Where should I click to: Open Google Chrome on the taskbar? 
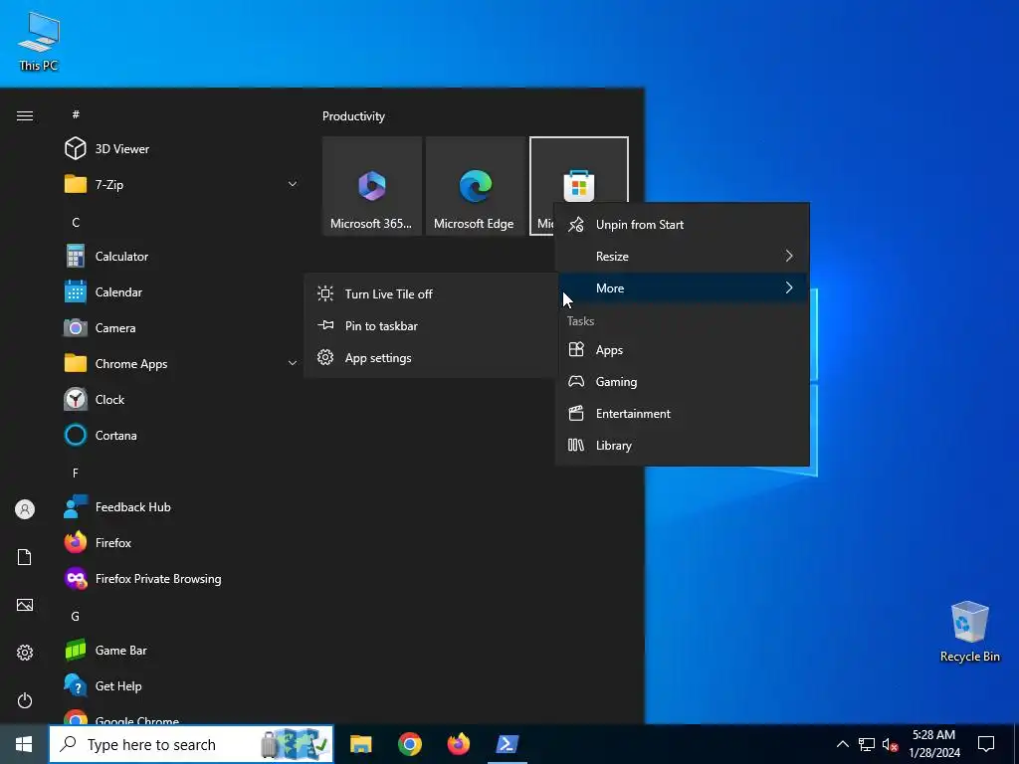[409, 744]
